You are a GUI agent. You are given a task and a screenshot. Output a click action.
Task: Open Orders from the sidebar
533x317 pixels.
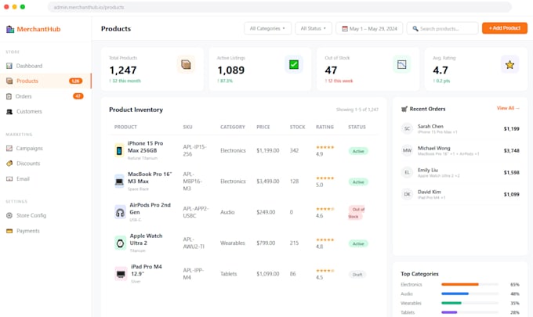pyautogui.click(x=45, y=96)
